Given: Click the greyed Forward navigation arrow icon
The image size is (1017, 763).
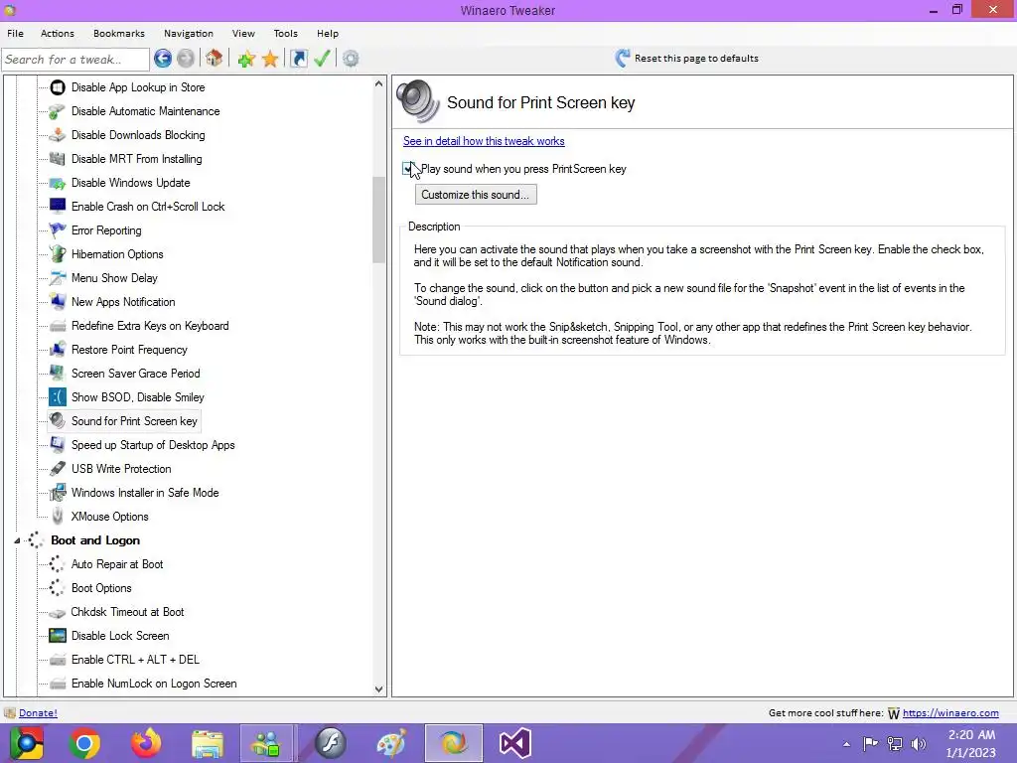Looking at the screenshot, I should coord(186,59).
